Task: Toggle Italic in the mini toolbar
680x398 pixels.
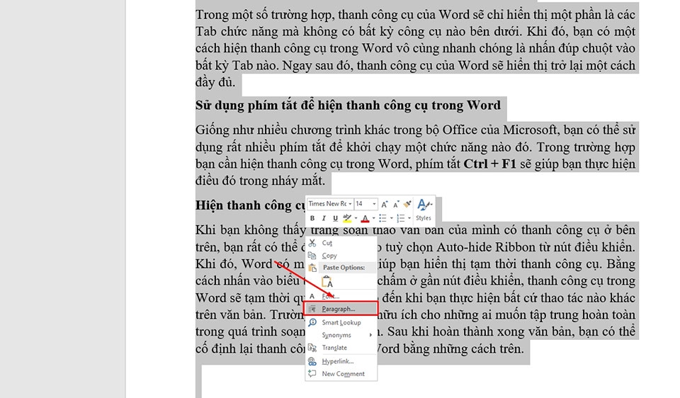Action: [324, 218]
